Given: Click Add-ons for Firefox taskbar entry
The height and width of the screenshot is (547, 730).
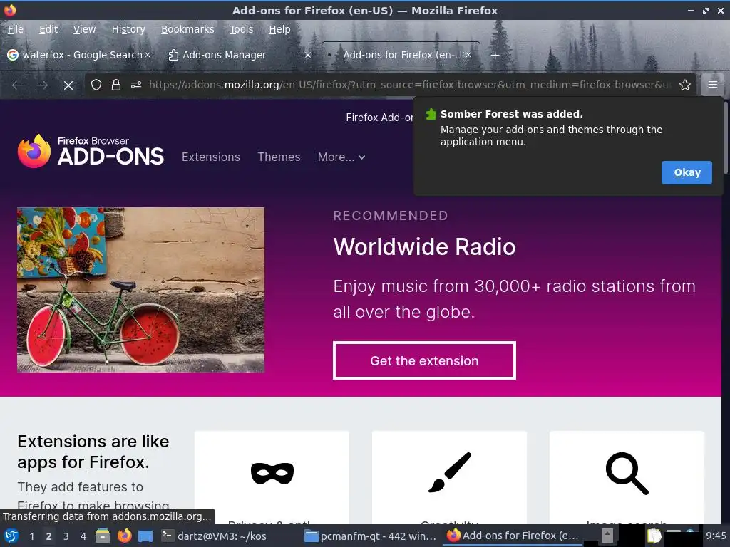Looking at the screenshot, I should pos(512,536).
